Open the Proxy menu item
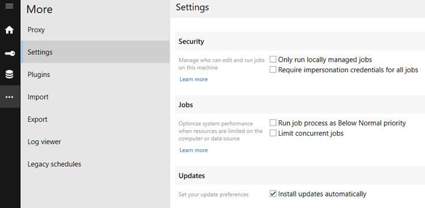Image resolution: width=425 pixels, height=208 pixels. click(95, 30)
